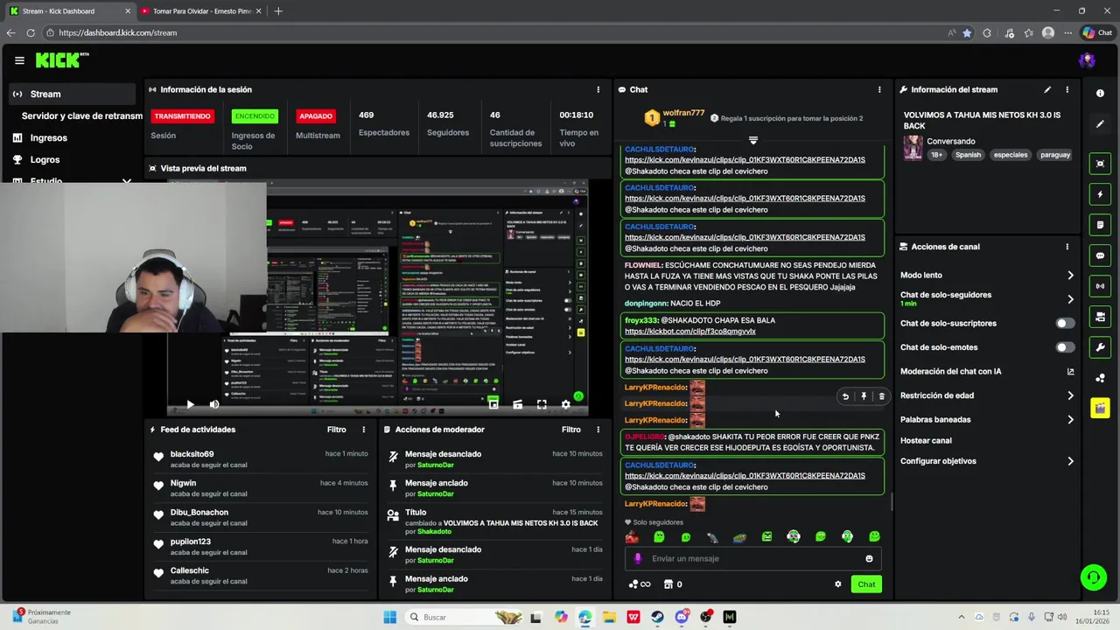Image resolution: width=1120 pixels, height=630 pixels.
Task: Toggle the stream preview widget icon in the sidebar
Action: 1100,164
